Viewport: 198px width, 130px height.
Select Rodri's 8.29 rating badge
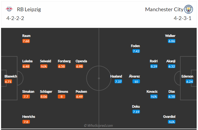click(154, 66)
